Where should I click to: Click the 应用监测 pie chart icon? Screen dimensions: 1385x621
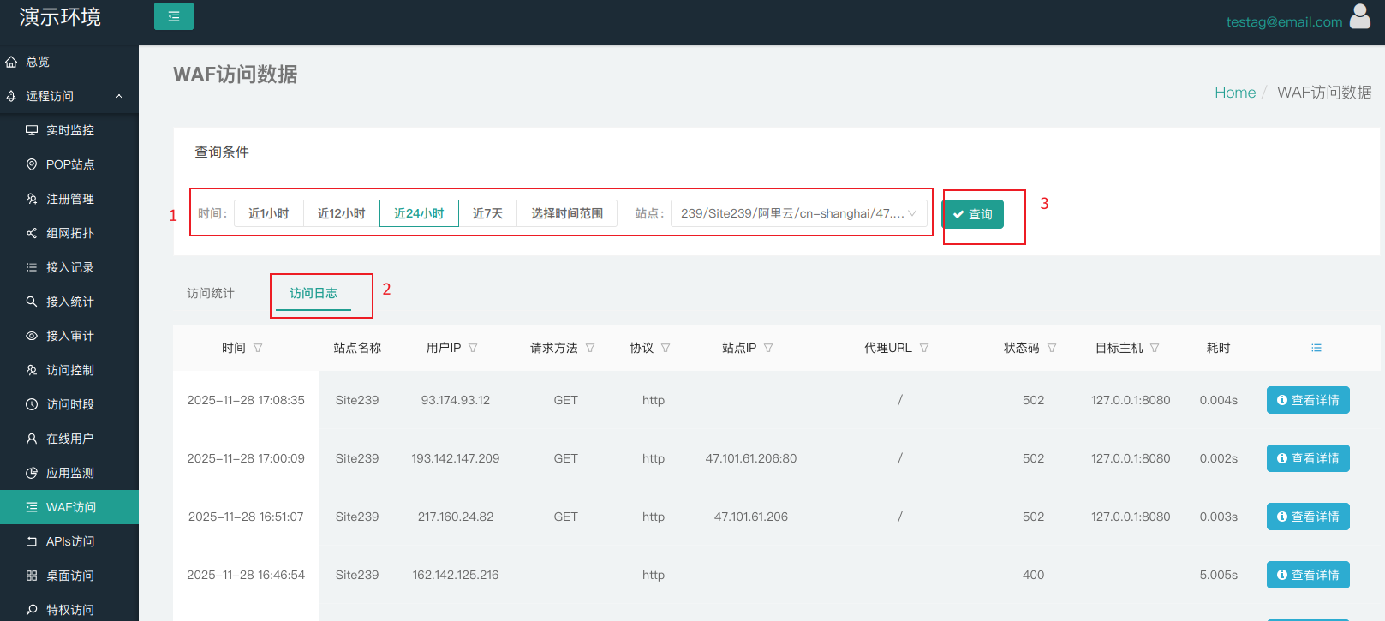click(32, 473)
